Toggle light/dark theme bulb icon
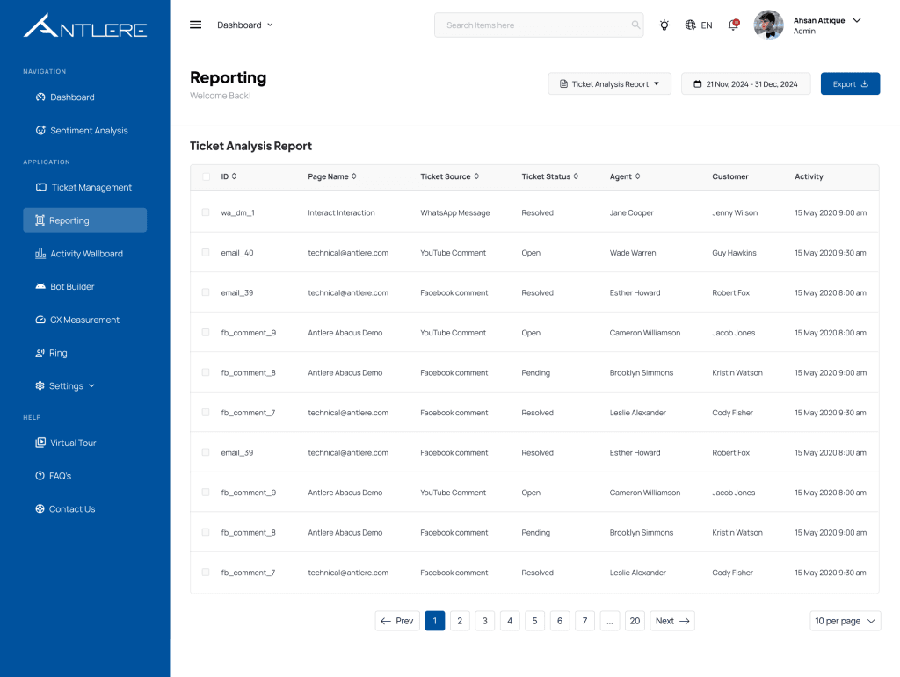900x677 pixels. coord(664,25)
